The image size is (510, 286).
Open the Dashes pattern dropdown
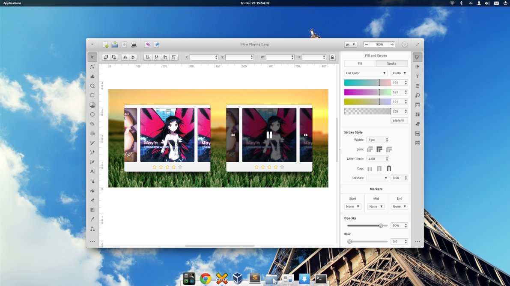coord(377,178)
